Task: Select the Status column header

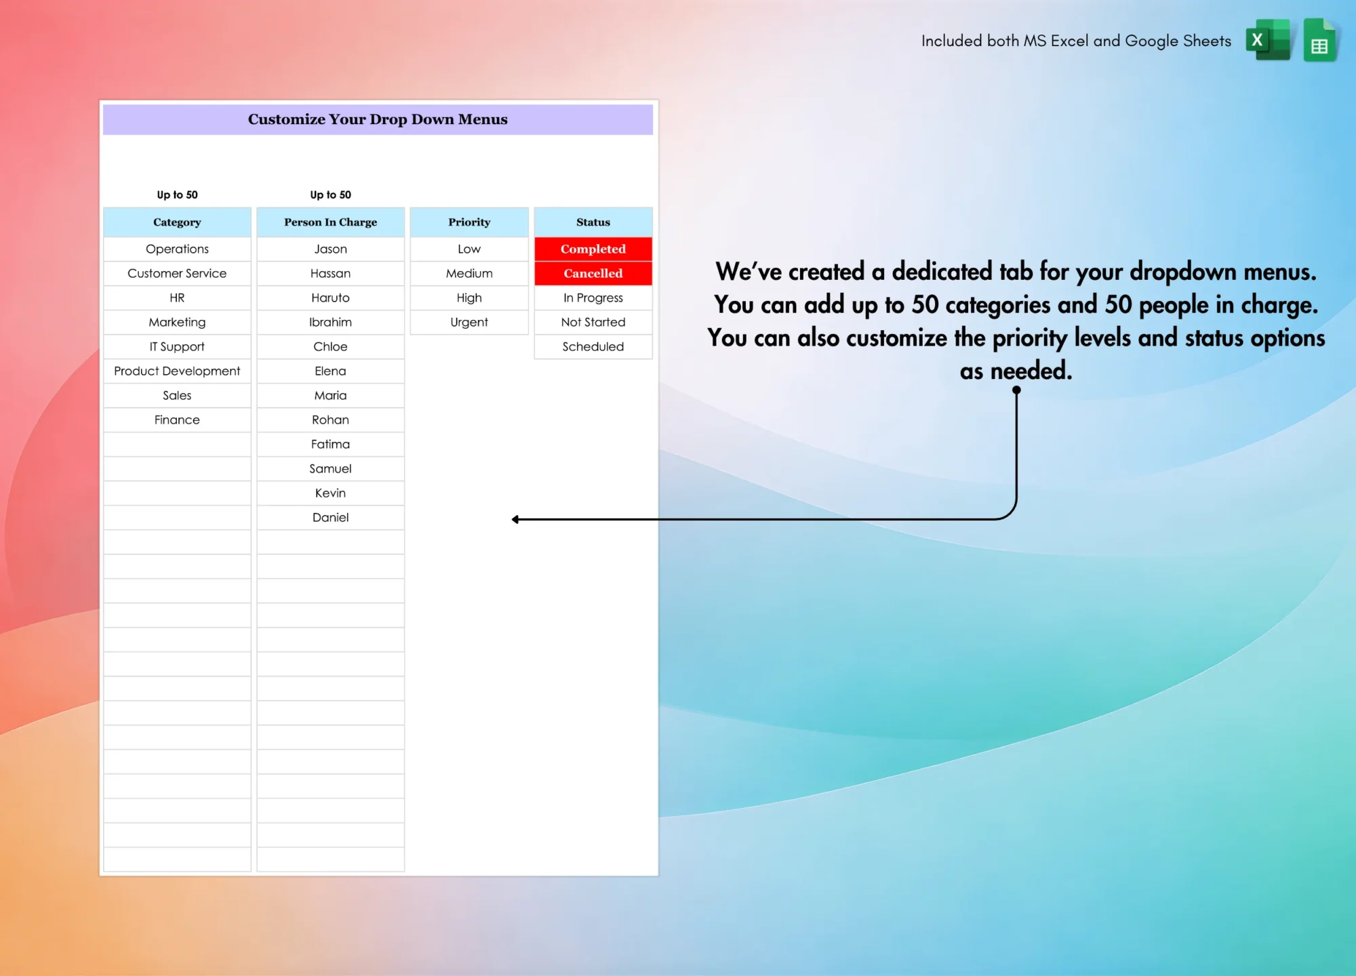Action: coord(593,222)
